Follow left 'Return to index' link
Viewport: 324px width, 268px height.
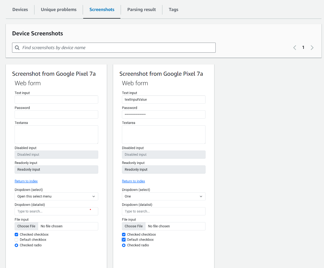[26, 181]
